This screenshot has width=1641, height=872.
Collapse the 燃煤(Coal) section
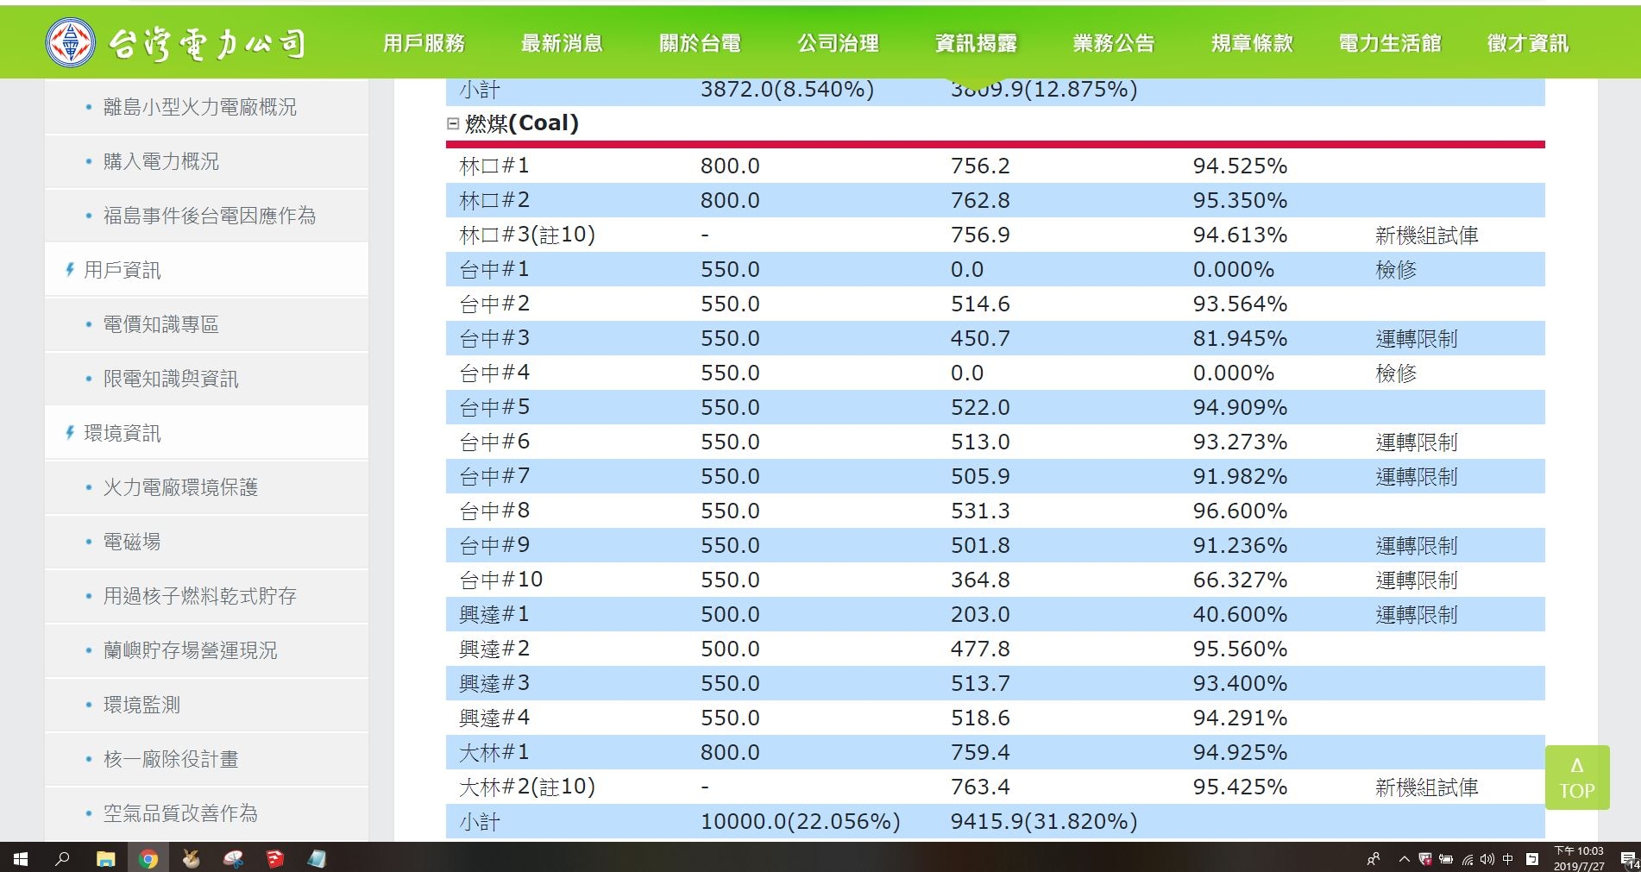click(452, 123)
